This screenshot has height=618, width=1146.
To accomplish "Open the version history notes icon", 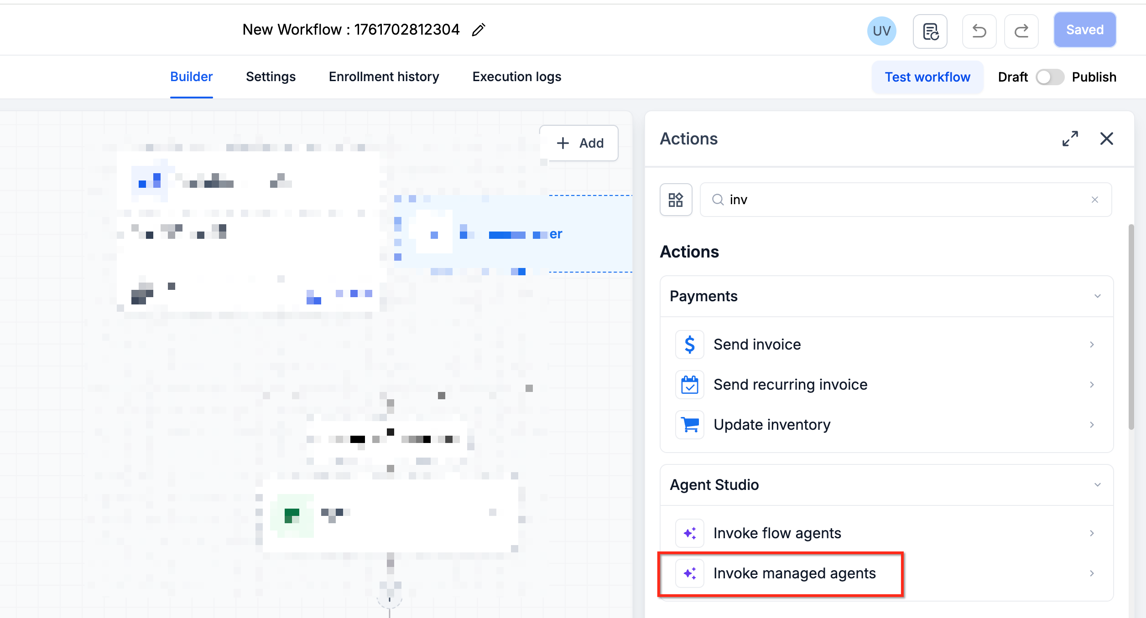I will 930,31.
